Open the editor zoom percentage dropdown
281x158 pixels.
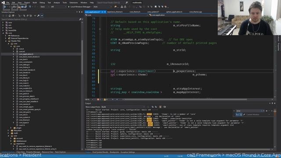click(x=89, y=100)
